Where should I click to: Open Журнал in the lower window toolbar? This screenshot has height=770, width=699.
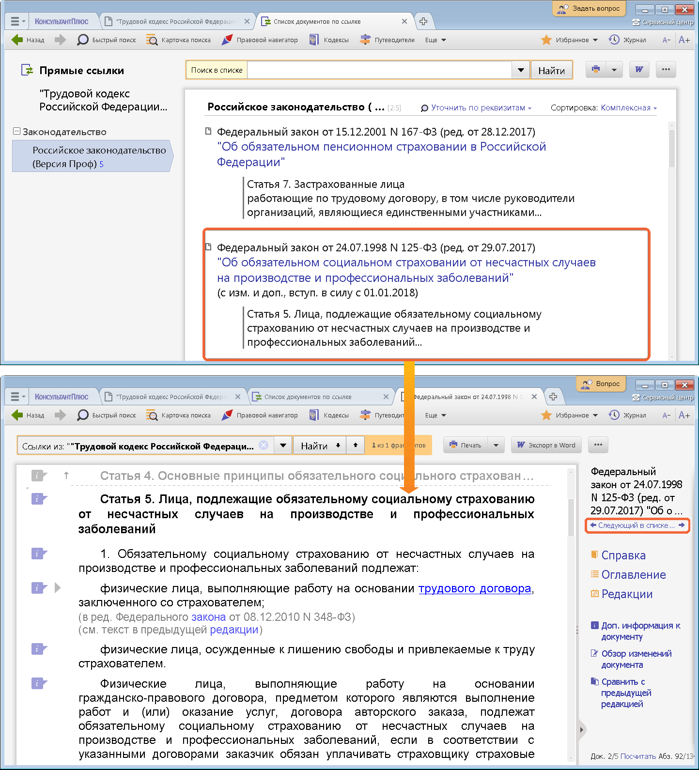coord(627,415)
